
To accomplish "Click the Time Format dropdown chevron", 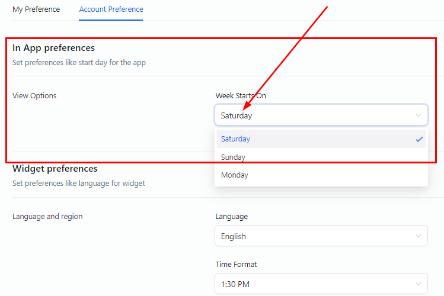I will coord(419,284).
